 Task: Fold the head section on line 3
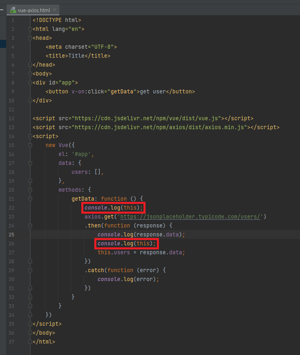coord(30,38)
